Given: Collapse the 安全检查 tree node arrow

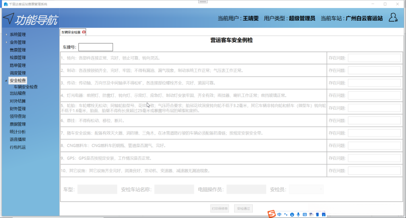Looking at the screenshot, I should [6, 80].
